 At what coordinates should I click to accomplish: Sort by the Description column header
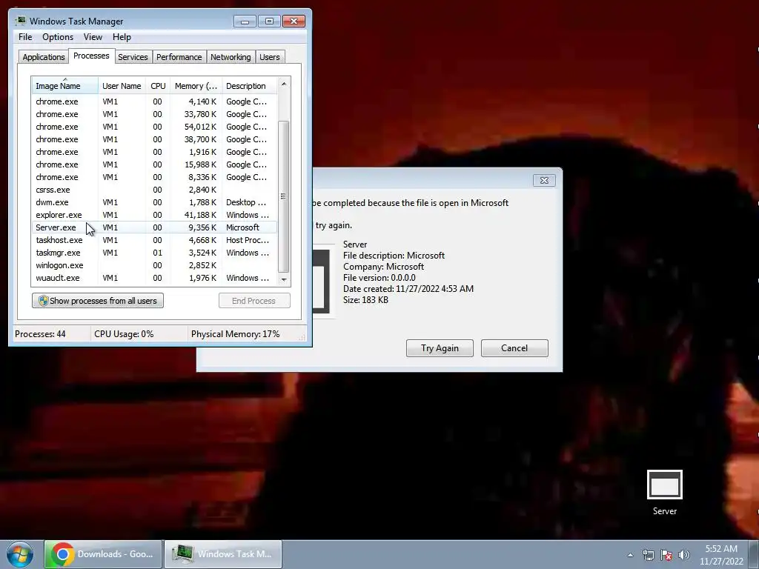click(249, 86)
